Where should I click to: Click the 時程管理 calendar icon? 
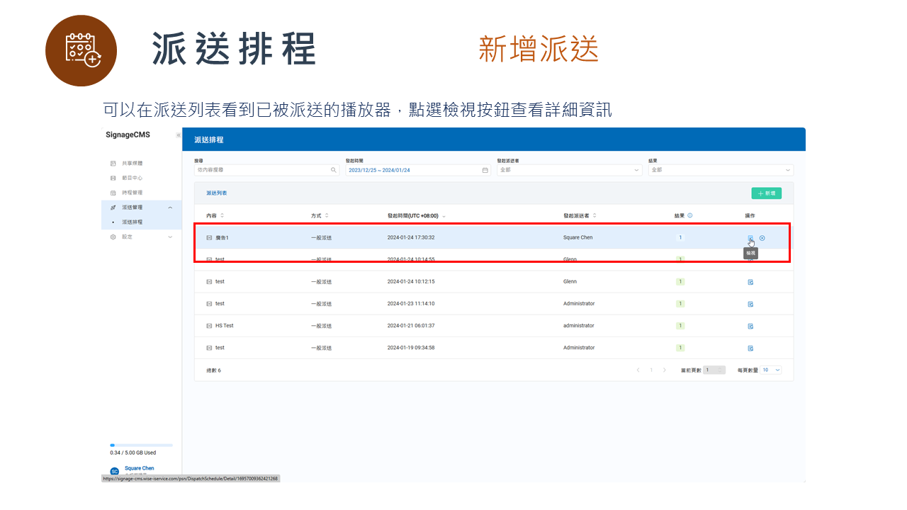113,193
